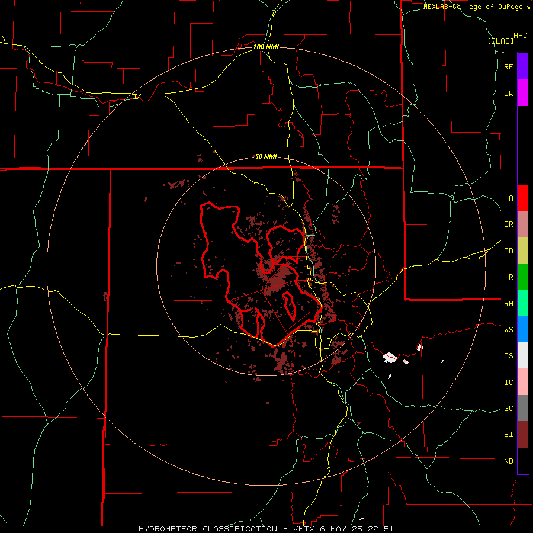The image size is (533, 533).
Task: Click 'HYDROMETEOR CLASSIFICATION' in the bottom caption
Action: [208, 529]
